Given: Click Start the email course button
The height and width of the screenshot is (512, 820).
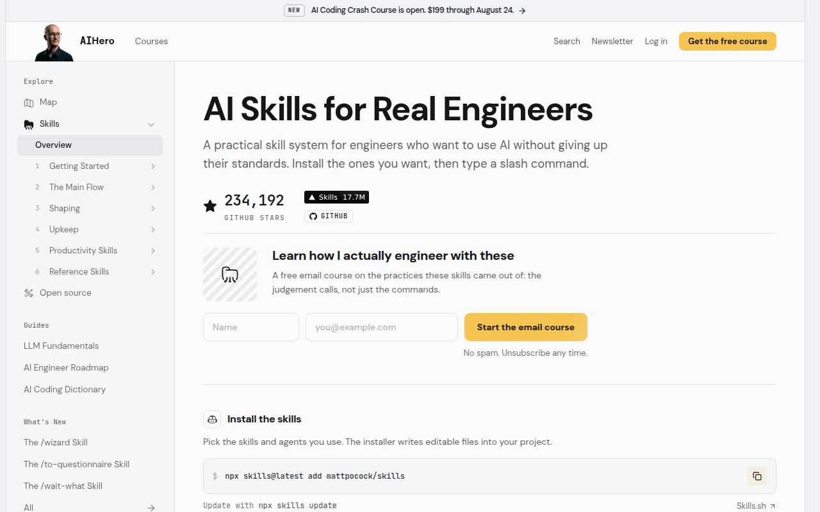Looking at the screenshot, I should coord(526,327).
